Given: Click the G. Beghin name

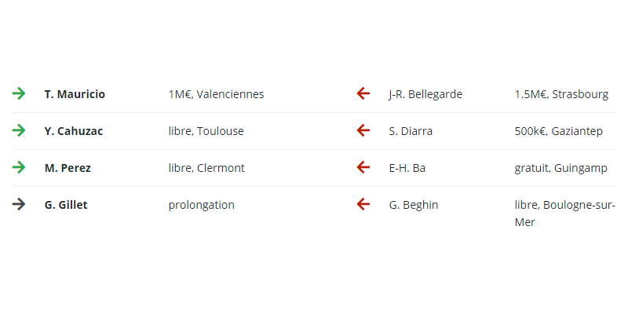Looking at the screenshot, I should click(414, 205).
